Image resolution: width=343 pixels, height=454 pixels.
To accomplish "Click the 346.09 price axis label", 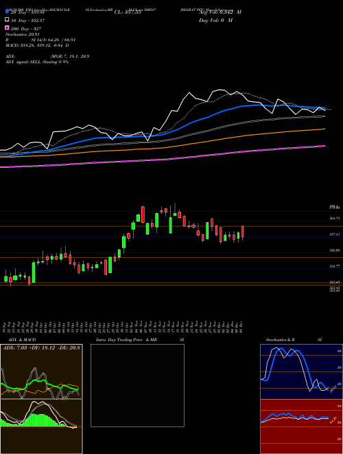I will tap(334, 250).
